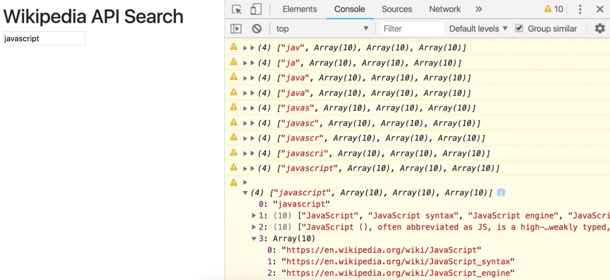610x280 pixels.
Task: Click the console Filter input field
Action: click(412, 29)
